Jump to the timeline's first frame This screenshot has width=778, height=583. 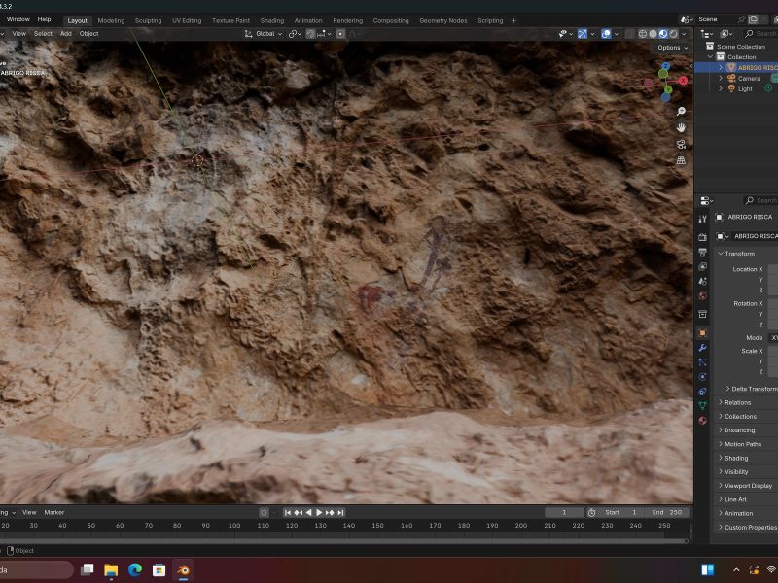[x=288, y=513]
